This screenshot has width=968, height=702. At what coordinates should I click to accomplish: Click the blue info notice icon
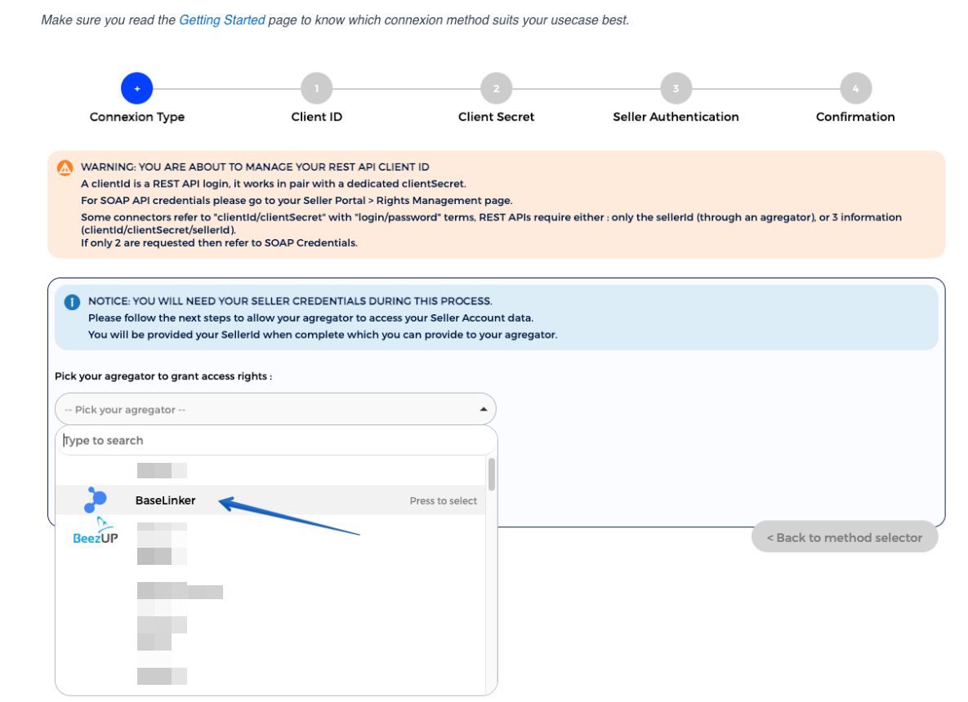coord(72,302)
